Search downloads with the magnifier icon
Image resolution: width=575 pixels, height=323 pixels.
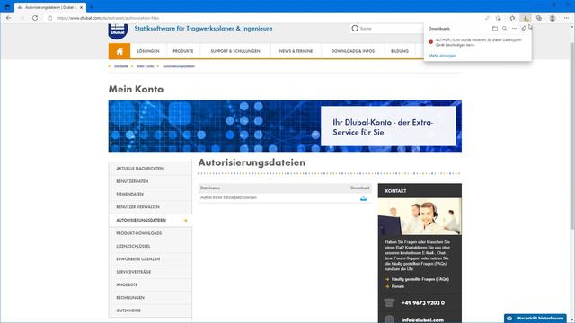click(x=504, y=28)
